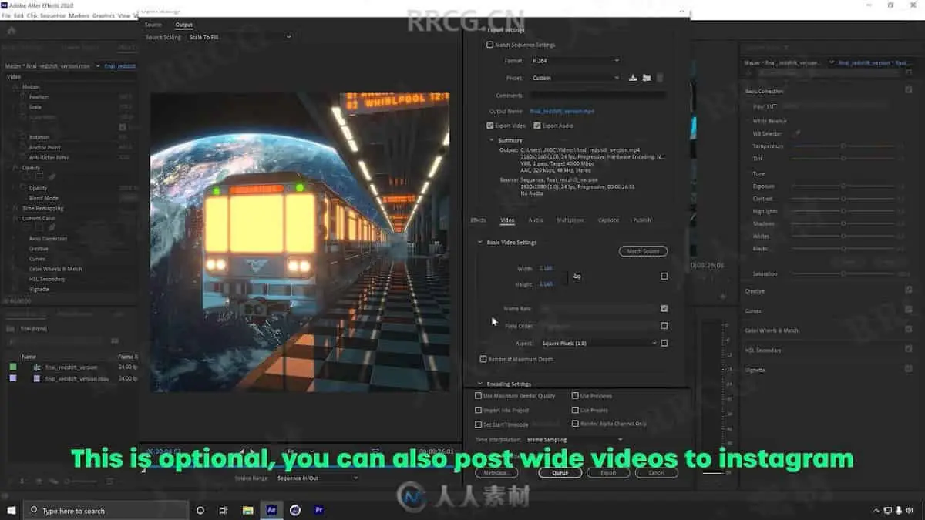The width and height of the screenshot is (925, 520).
Task: Click the Width value field
Action: (x=546, y=268)
